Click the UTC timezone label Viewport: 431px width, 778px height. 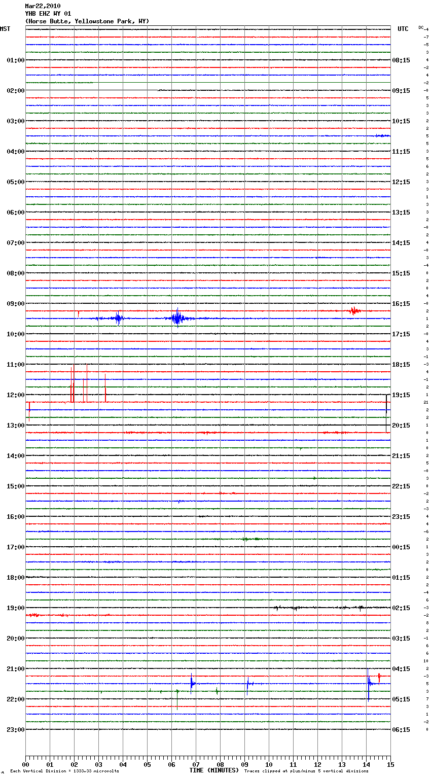(x=403, y=29)
